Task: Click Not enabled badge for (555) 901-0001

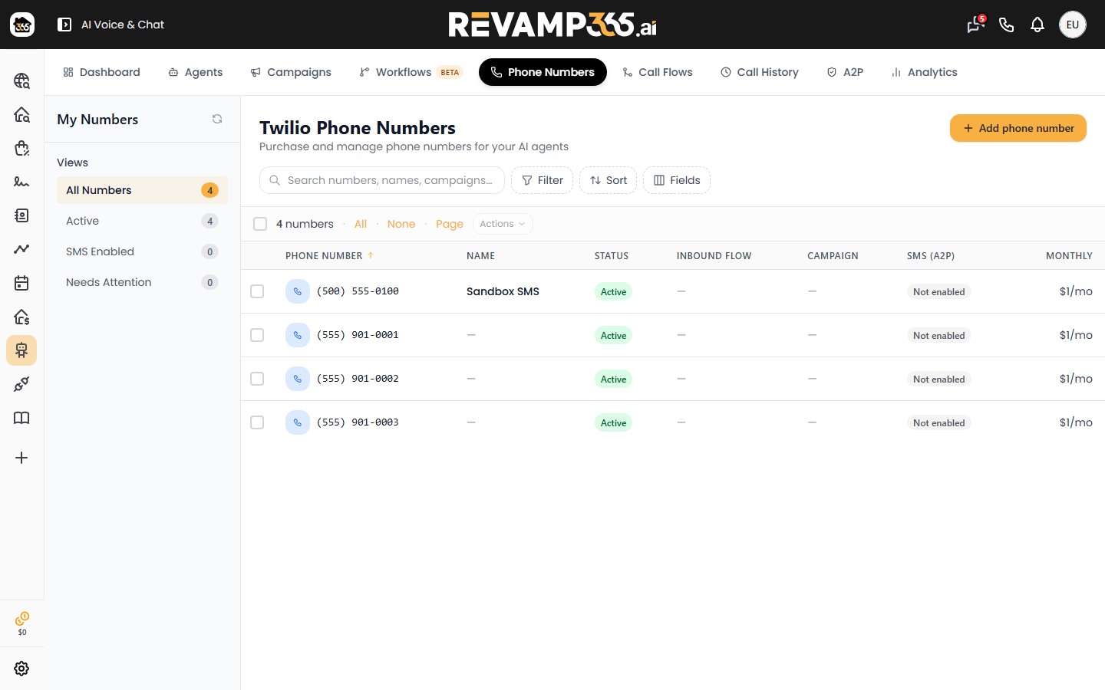Action: tap(938, 335)
